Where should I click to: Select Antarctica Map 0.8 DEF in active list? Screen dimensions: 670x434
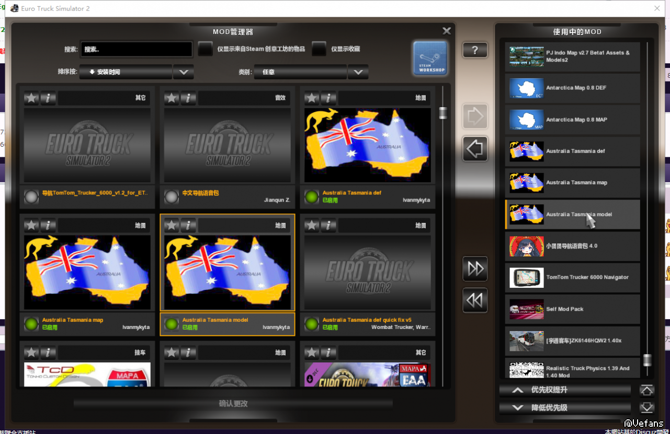click(x=572, y=88)
